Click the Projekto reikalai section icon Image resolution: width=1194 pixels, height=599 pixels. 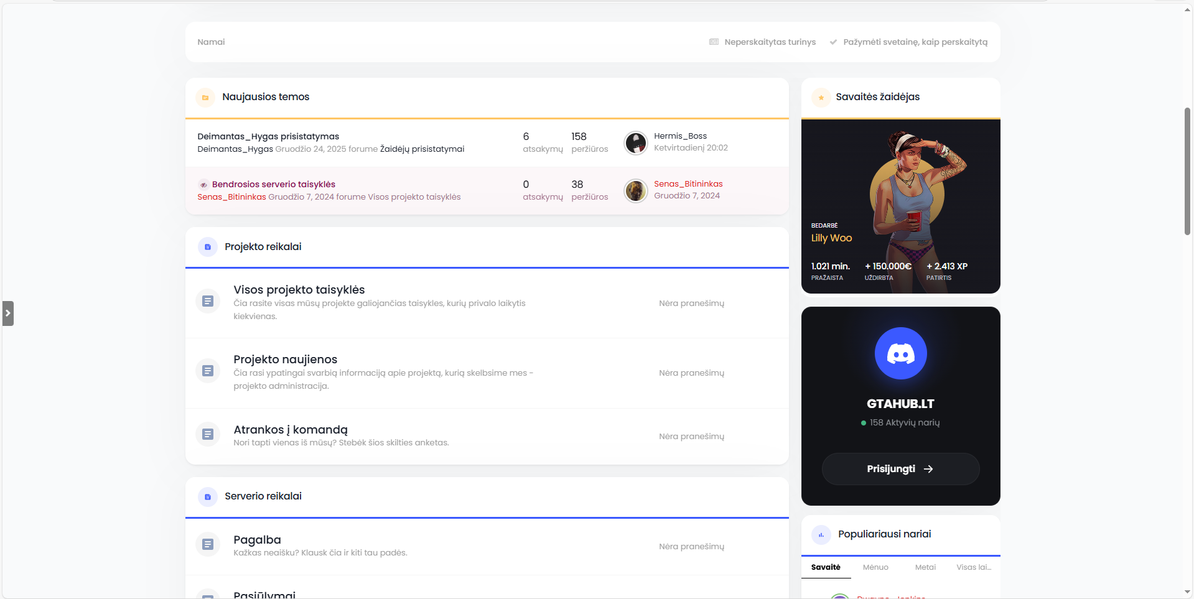(208, 247)
